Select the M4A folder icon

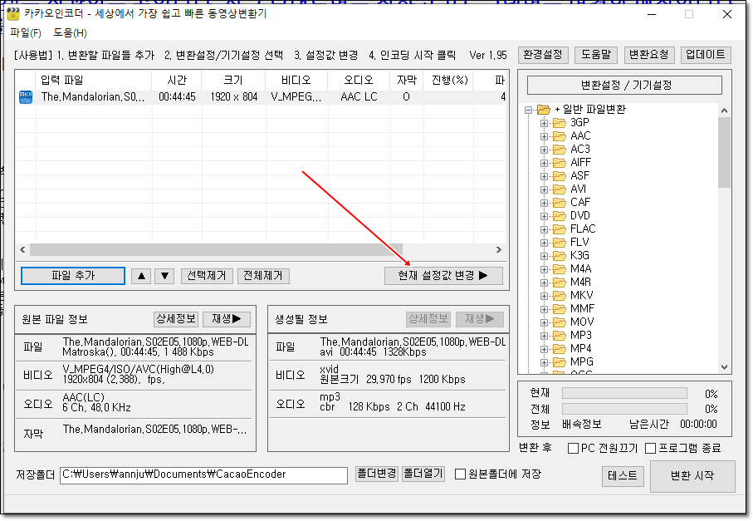point(559,269)
